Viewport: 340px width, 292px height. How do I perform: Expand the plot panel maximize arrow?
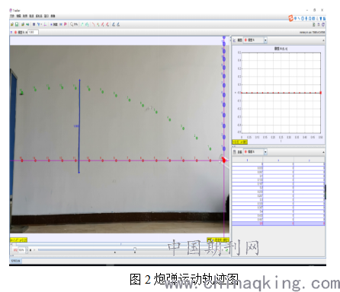coord(323,40)
